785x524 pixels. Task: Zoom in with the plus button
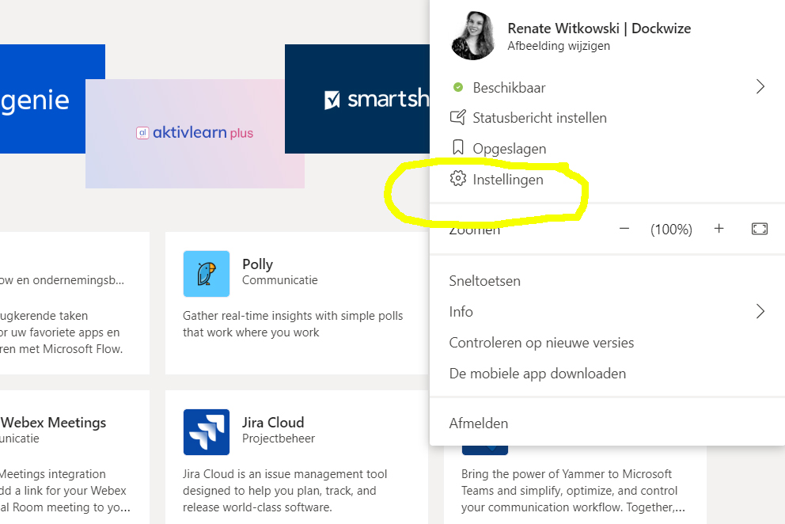[719, 229]
